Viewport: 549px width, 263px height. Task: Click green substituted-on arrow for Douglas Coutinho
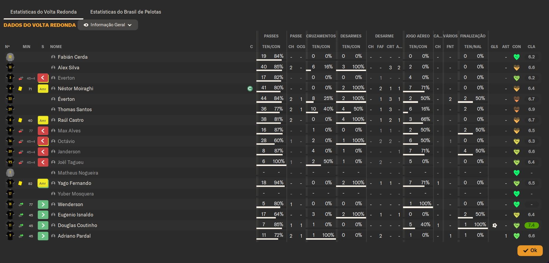(x=43, y=226)
